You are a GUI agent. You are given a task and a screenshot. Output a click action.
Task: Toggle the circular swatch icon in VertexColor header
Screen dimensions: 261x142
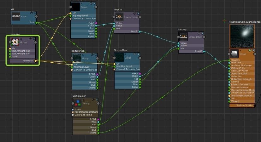[x=93, y=99]
